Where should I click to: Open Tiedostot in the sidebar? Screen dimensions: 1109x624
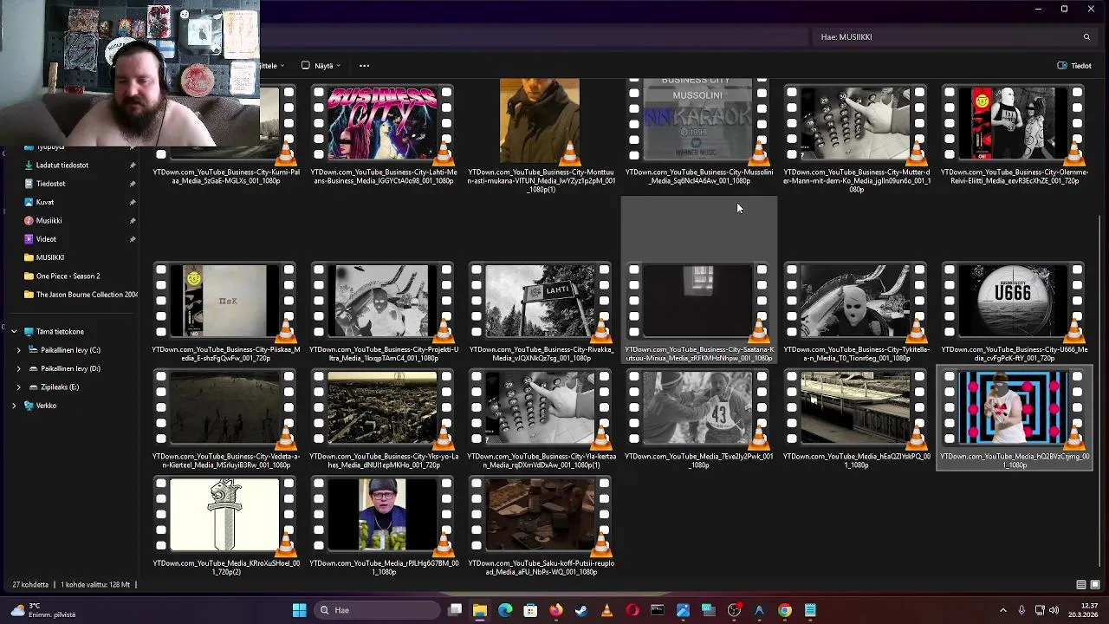click(50, 184)
